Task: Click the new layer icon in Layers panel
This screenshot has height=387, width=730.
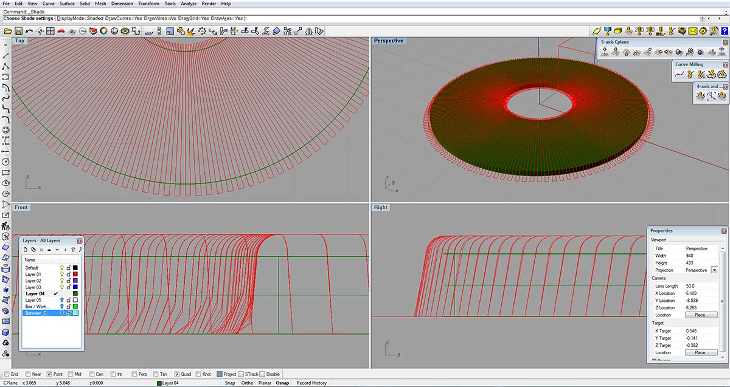Action: point(26,250)
